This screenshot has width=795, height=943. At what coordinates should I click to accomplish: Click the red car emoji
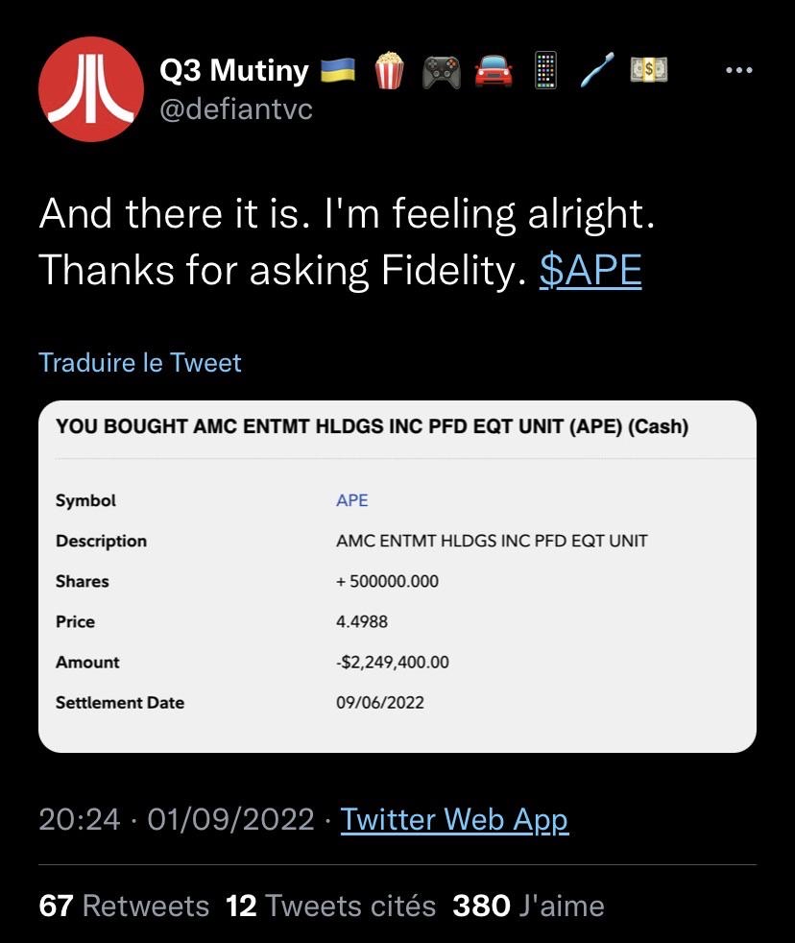click(494, 70)
